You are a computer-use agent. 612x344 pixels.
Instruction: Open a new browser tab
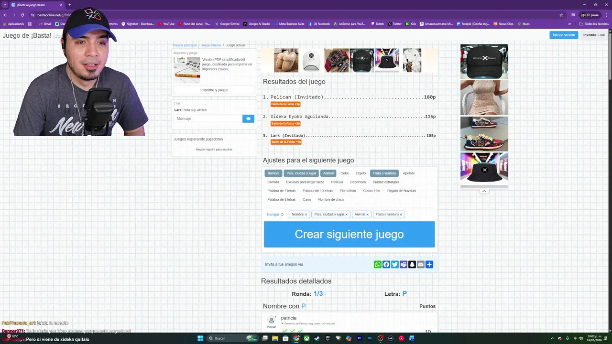point(70,5)
